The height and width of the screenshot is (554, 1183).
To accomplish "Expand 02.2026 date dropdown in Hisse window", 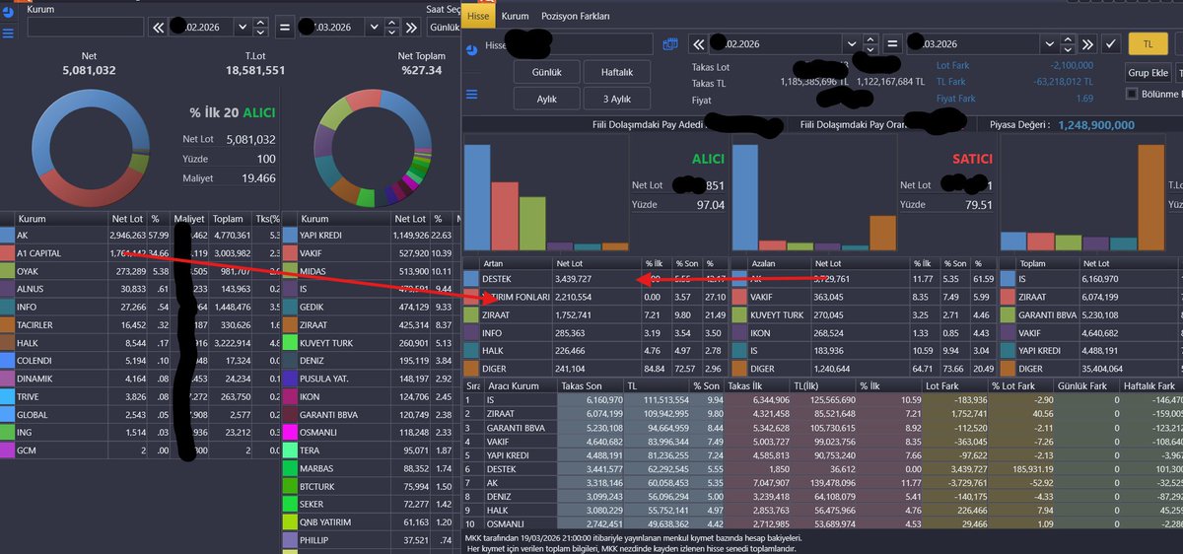I will 852,44.
